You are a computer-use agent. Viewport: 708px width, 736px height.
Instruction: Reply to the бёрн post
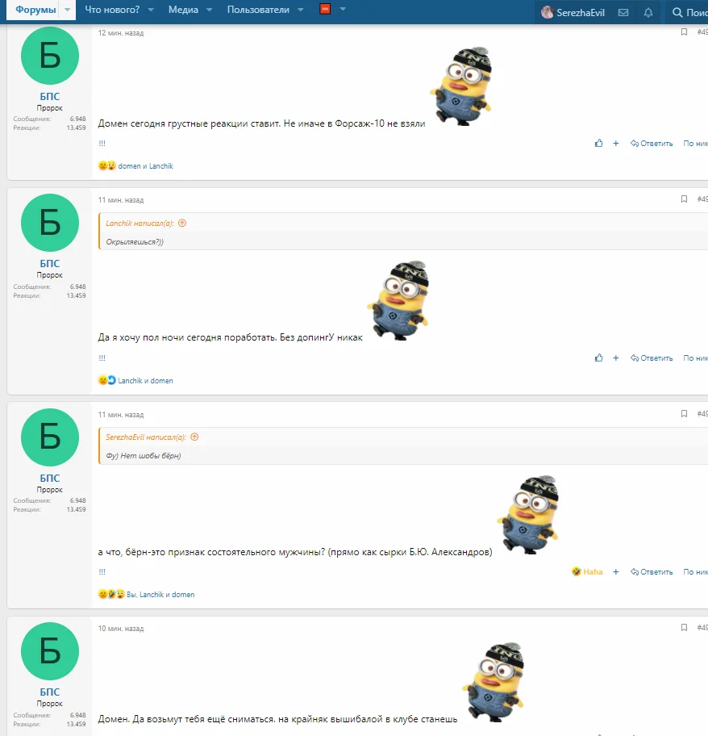(x=652, y=571)
